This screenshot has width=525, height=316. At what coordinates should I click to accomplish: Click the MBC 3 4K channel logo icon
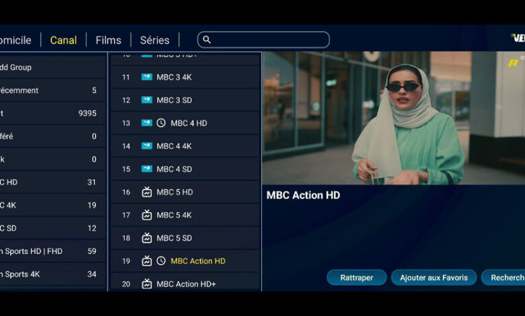(x=147, y=77)
